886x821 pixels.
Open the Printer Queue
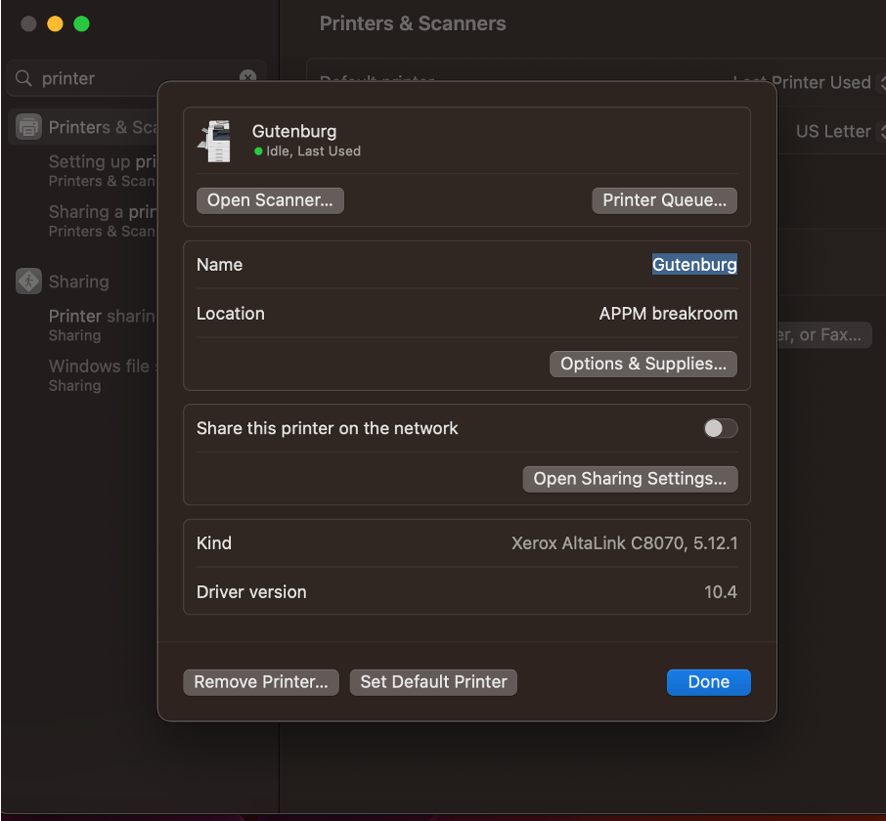coord(664,200)
